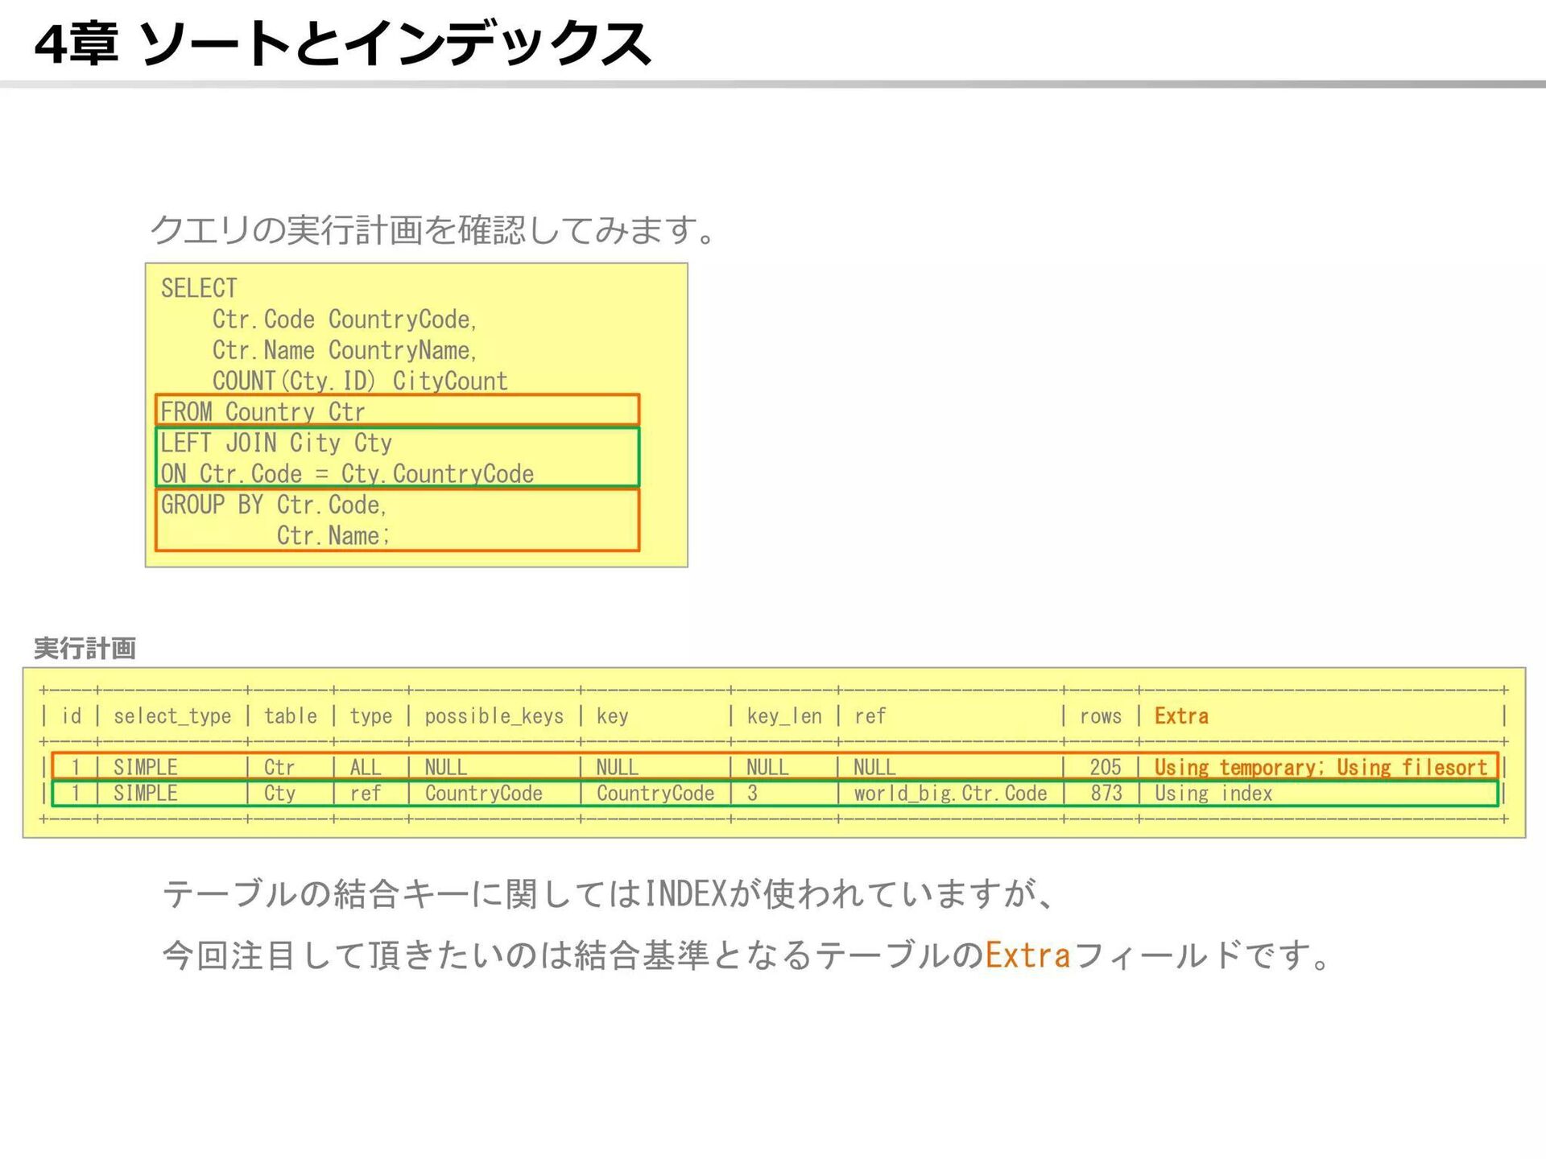Click the ALL type cell for Ctr
Viewport: 1546px width, 1159px height.
pos(366,767)
